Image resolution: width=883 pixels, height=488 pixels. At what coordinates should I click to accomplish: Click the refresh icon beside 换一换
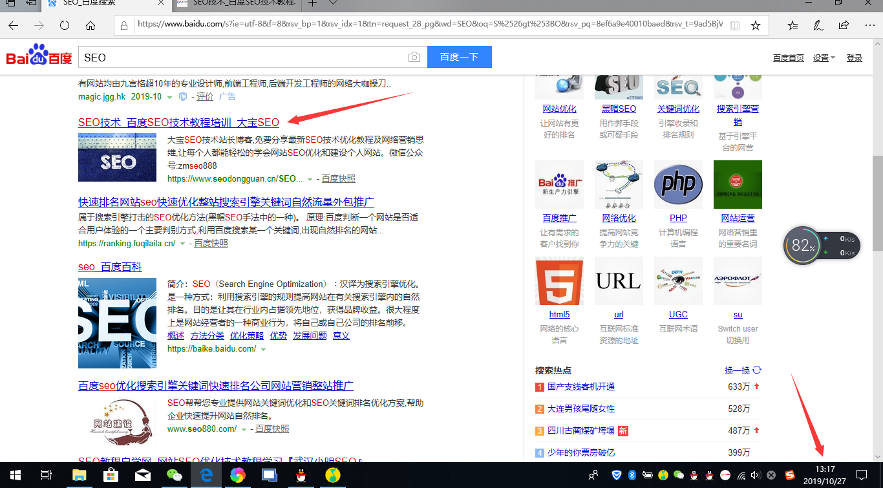pos(757,370)
